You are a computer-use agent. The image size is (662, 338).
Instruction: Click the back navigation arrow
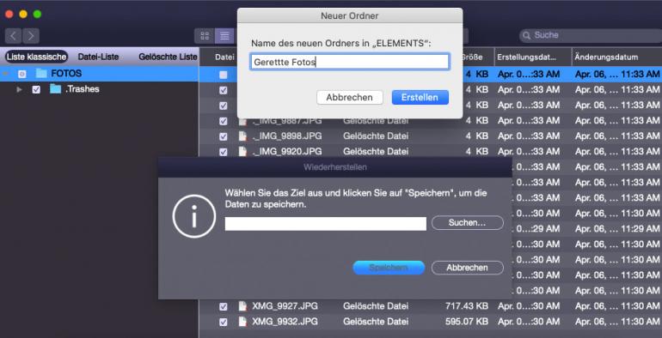coord(14,36)
